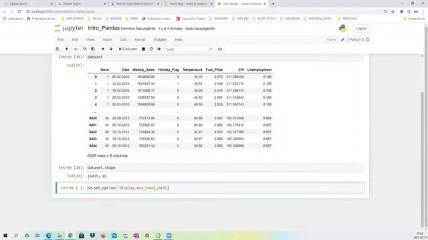Click the Out[19] output prompt
428x240 pixels.
pos(76,65)
